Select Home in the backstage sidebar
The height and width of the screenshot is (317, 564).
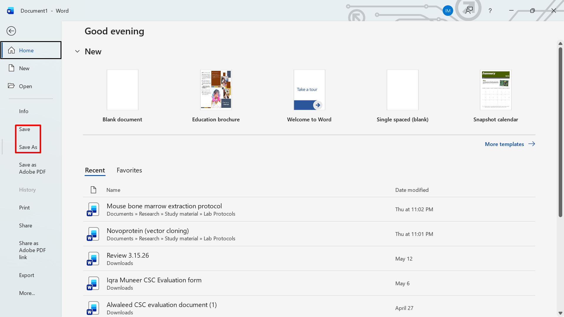click(x=31, y=50)
